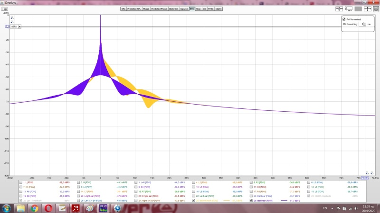380x213 pixels.
Task: Click the ETC Smoothing input field
Action: (361, 24)
